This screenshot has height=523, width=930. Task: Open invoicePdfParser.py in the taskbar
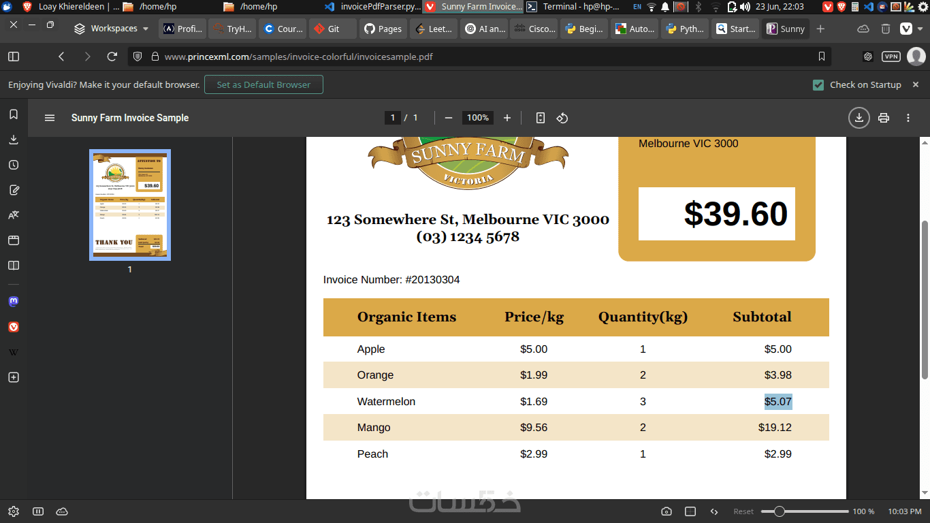click(372, 7)
